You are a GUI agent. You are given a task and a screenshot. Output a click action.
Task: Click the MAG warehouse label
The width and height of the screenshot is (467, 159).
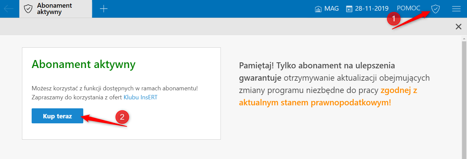(x=331, y=9)
